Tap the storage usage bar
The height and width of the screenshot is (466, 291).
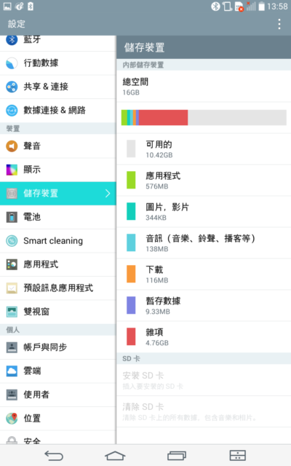[x=204, y=117]
